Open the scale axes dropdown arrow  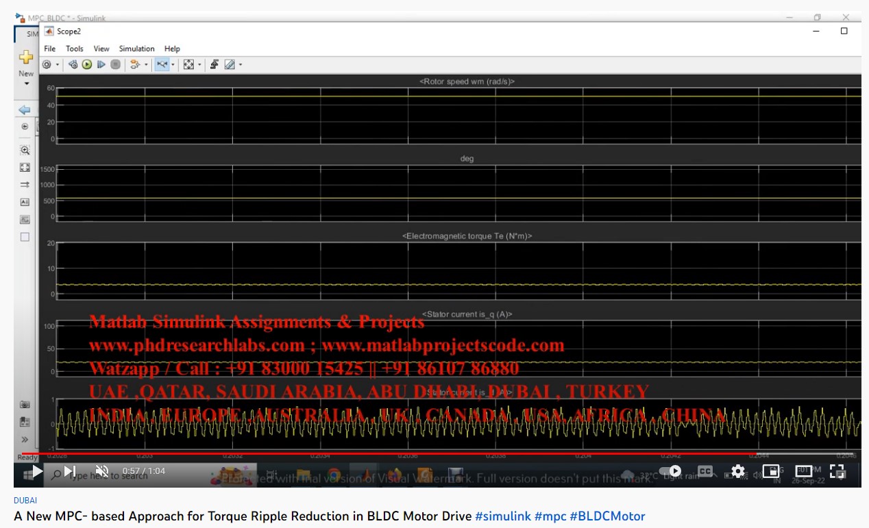199,65
